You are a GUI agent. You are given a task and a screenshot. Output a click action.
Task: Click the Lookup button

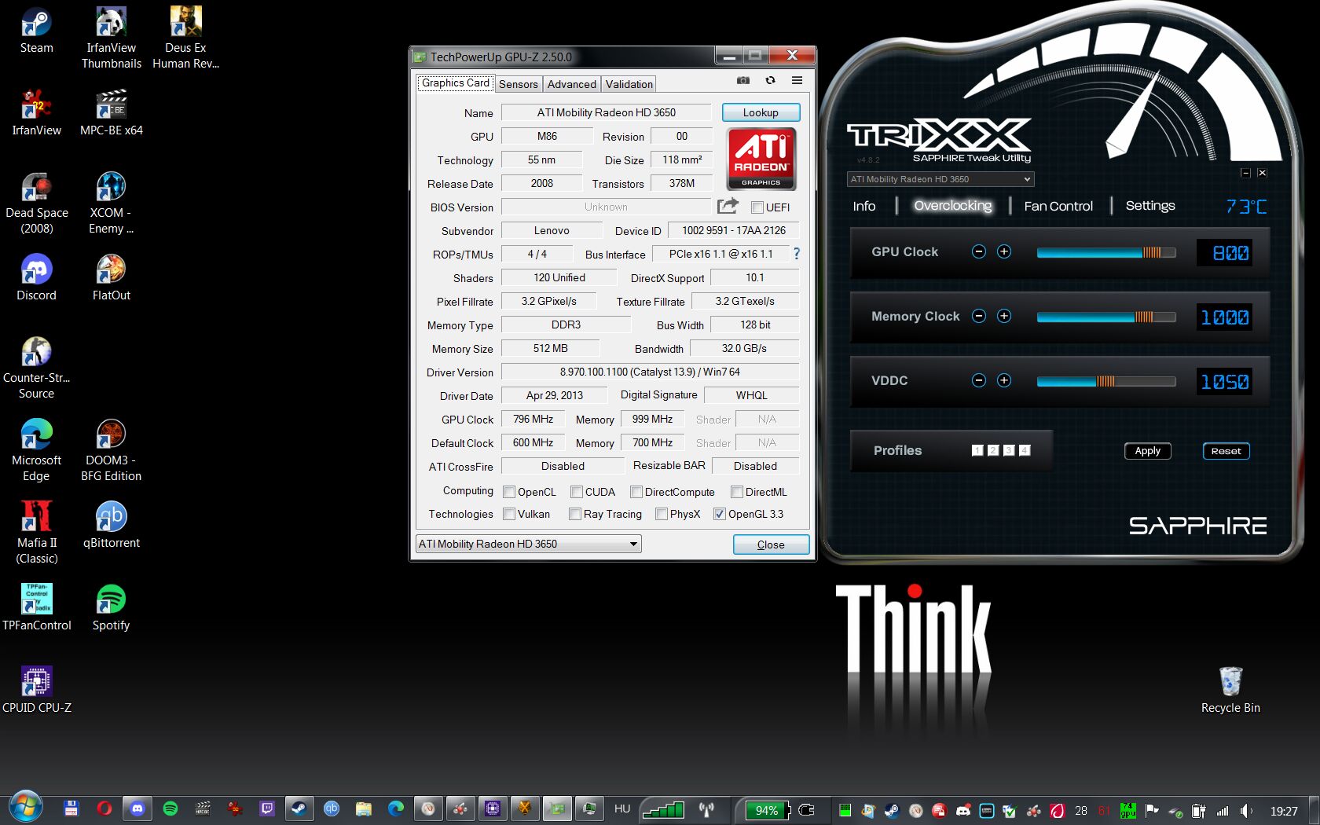coord(761,112)
